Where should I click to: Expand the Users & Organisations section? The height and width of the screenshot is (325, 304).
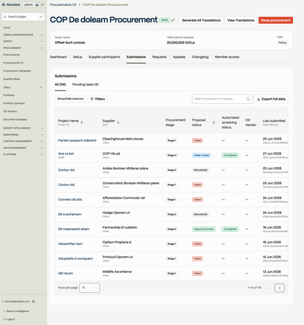[x=23, y=34]
